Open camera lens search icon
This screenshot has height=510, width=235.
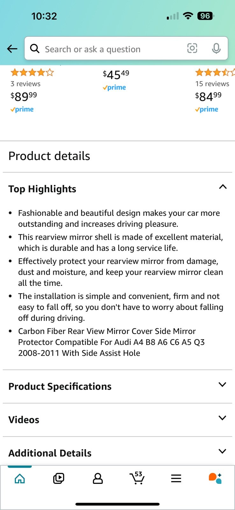192,48
